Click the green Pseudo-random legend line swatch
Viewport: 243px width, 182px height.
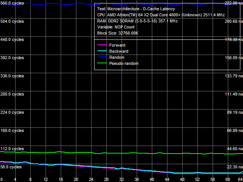tap(101, 64)
